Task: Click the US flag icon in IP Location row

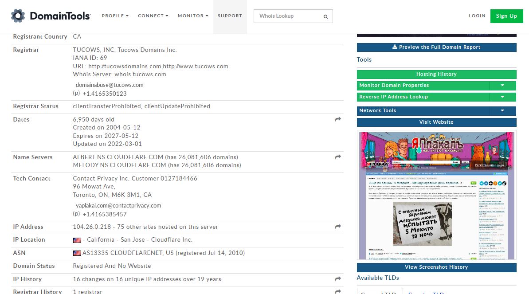Action: (77, 240)
